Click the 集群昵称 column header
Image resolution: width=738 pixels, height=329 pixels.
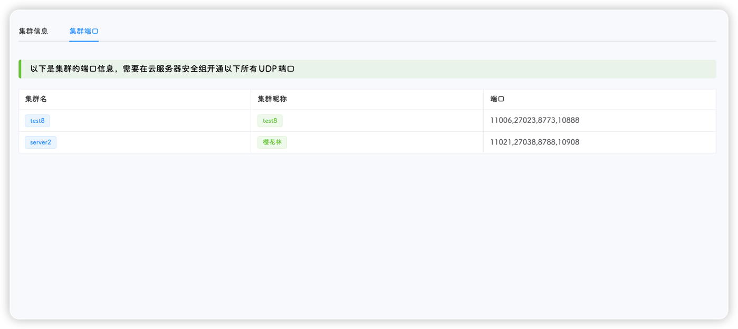tap(267, 99)
